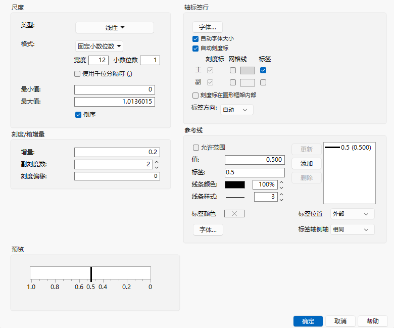394x328 pixels.
Task: Click the 添加 button
Action: pyautogui.click(x=307, y=164)
